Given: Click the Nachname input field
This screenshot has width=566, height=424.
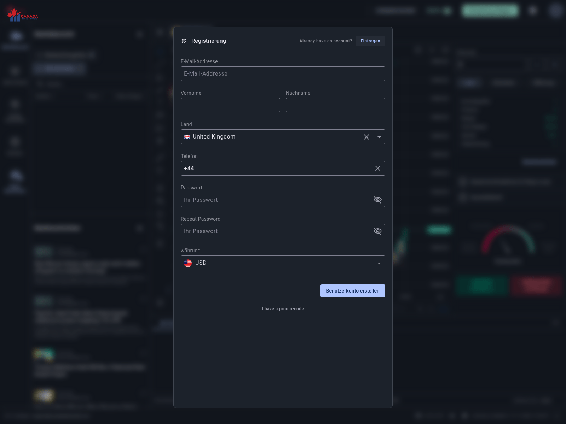Looking at the screenshot, I should click(x=335, y=105).
